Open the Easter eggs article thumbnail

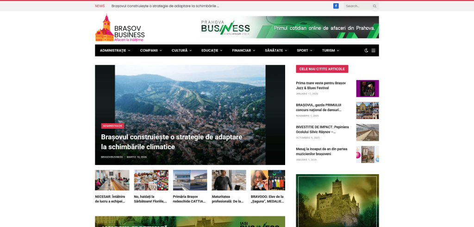151,180
